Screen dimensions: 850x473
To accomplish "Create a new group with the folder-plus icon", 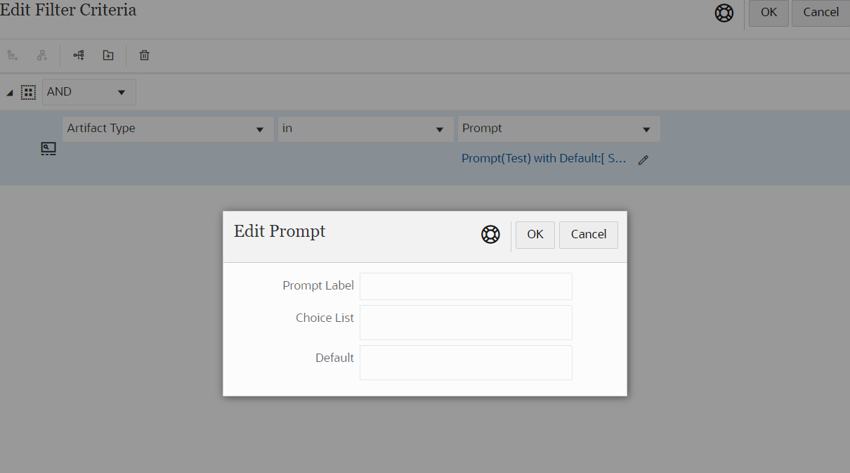I will (x=107, y=55).
